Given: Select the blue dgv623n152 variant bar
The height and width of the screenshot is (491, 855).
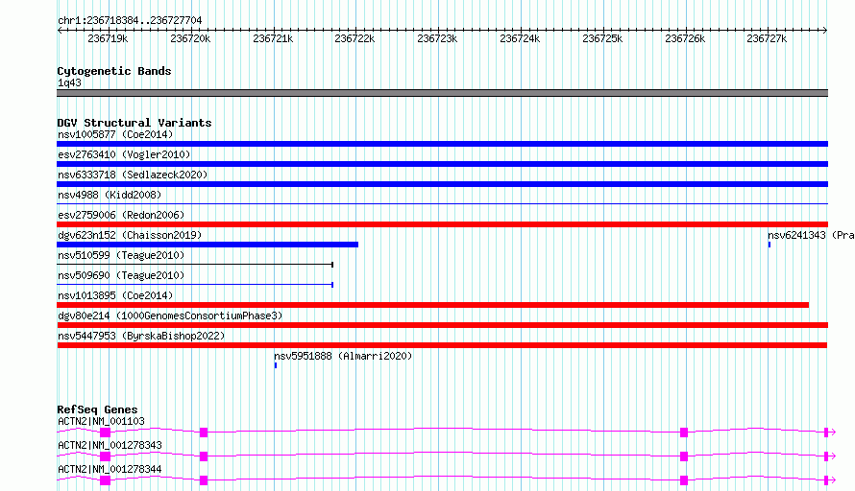Looking at the screenshot, I should tap(208, 245).
